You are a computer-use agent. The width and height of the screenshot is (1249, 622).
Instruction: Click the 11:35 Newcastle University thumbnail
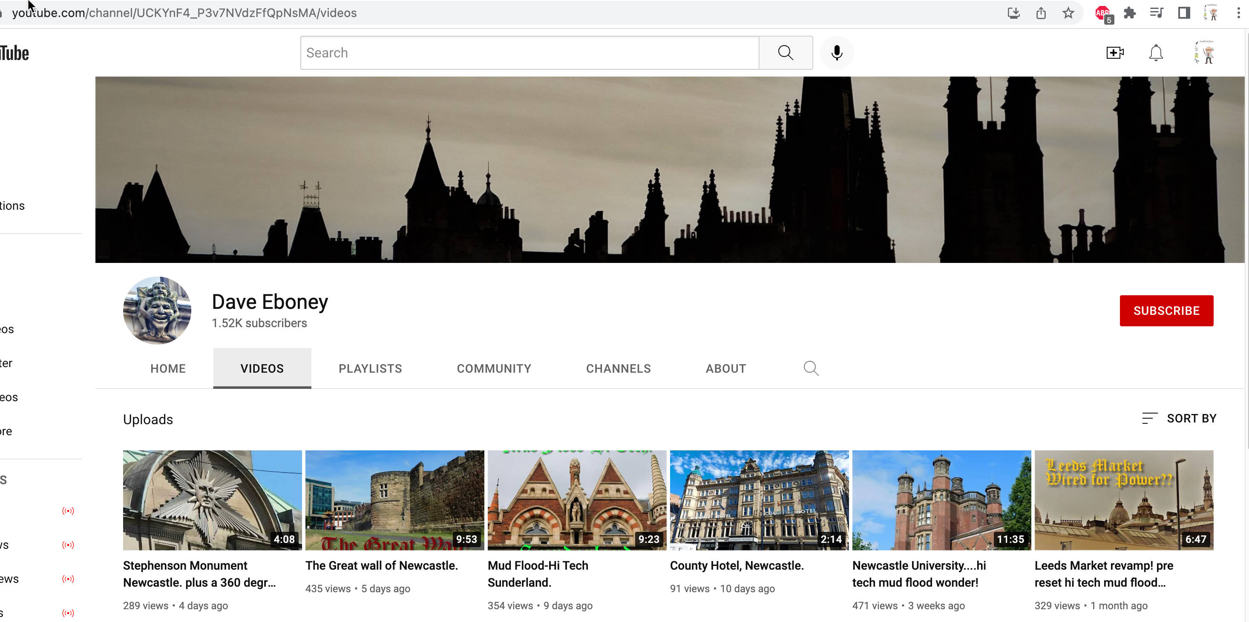941,500
